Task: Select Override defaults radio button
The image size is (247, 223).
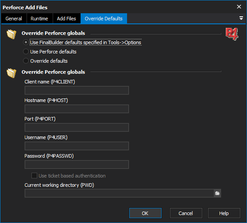Action: [26, 61]
